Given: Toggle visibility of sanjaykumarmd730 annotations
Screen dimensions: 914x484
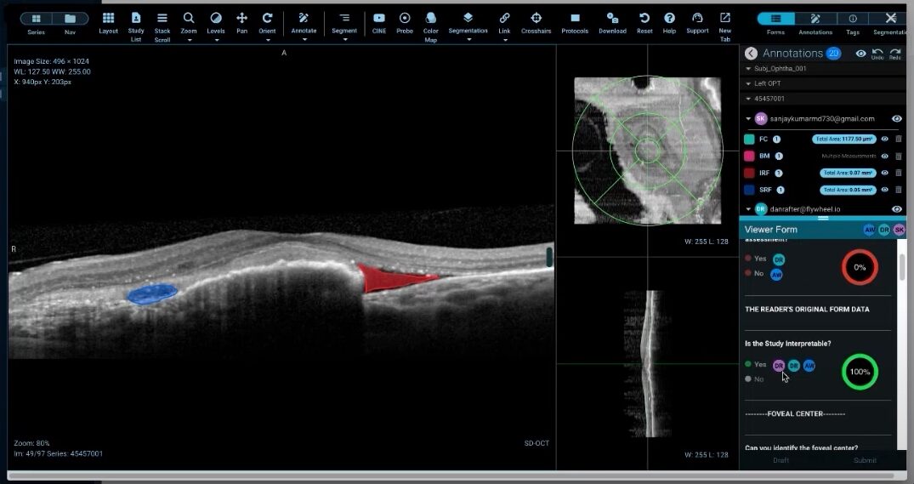Looking at the screenshot, I should [896, 119].
